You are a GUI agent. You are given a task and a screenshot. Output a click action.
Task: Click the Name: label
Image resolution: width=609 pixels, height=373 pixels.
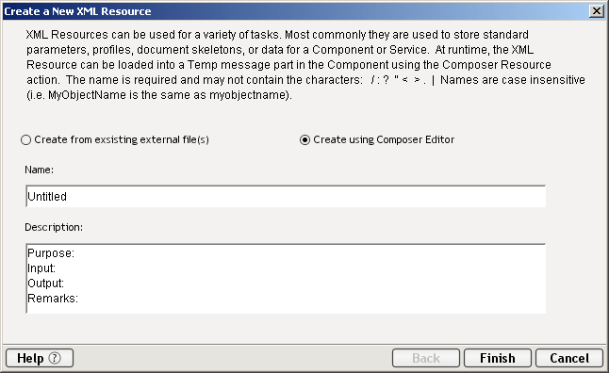coord(40,170)
